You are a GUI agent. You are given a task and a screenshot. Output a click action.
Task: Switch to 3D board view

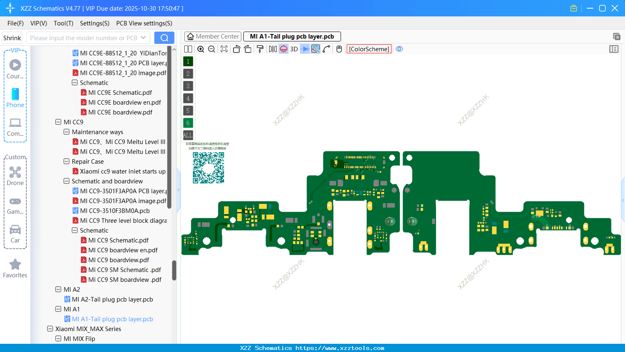click(x=293, y=49)
